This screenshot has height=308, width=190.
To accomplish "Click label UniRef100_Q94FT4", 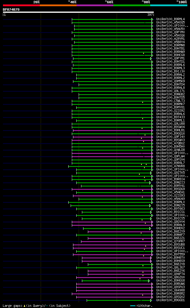I will pyautogui.click(x=171, y=274).
